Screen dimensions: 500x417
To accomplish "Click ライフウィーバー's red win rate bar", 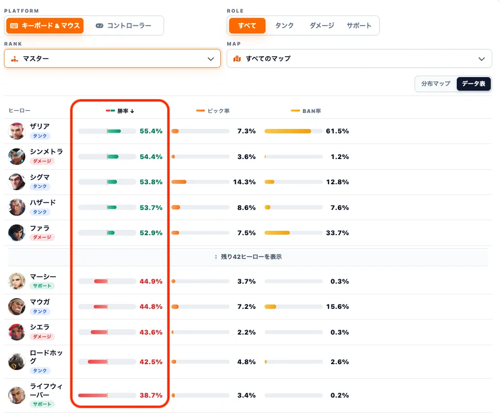I will click(93, 395).
